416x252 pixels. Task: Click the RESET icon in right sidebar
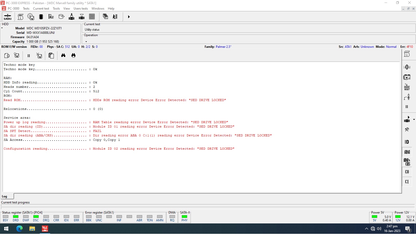[x=407, y=87]
